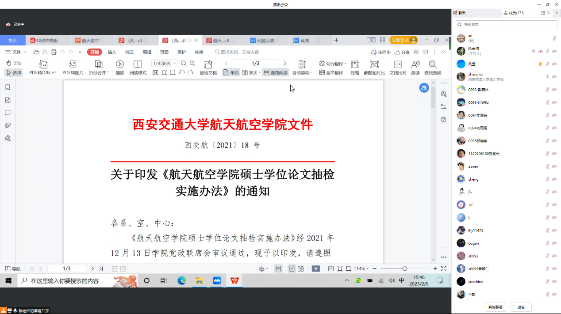The image size is (561, 314).
Task: Open the attachments paperclip panel
Action: click(8, 125)
